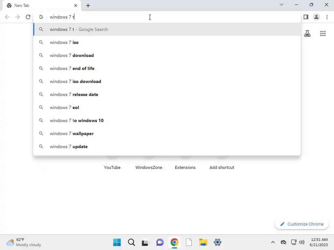Select the 'windows 7 download' suggestion
334x250 pixels.
[167, 55]
